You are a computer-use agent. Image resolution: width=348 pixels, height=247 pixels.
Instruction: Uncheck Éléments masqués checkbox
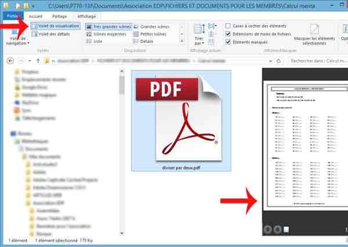click(228, 42)
